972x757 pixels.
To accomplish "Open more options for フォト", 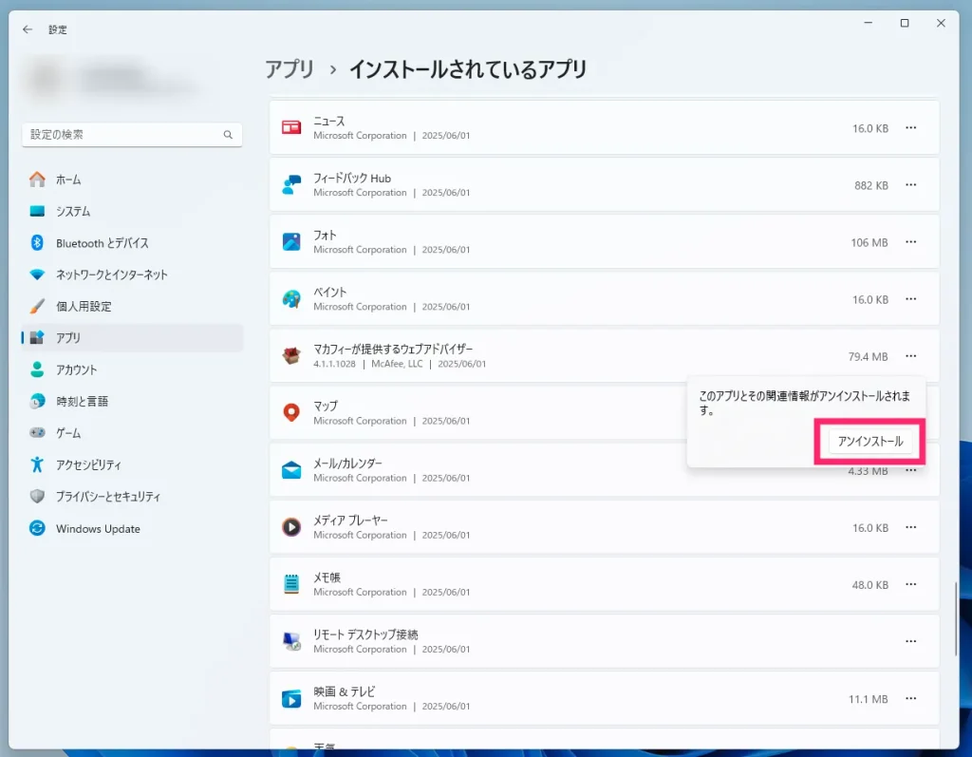I will [x=910, y=242].
